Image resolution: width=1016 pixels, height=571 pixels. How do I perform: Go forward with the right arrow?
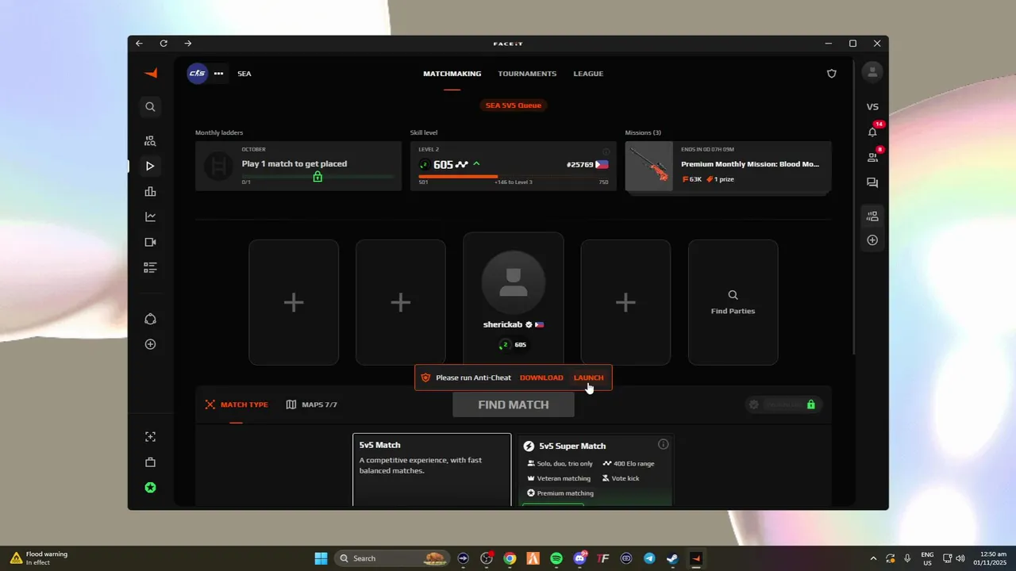click(x=187, y=44)
